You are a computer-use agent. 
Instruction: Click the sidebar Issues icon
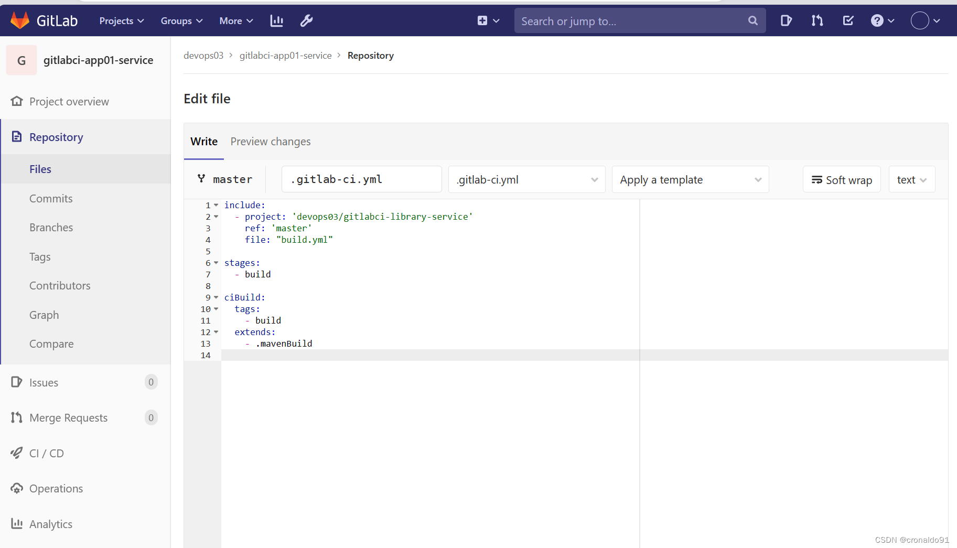click(17, 382)
